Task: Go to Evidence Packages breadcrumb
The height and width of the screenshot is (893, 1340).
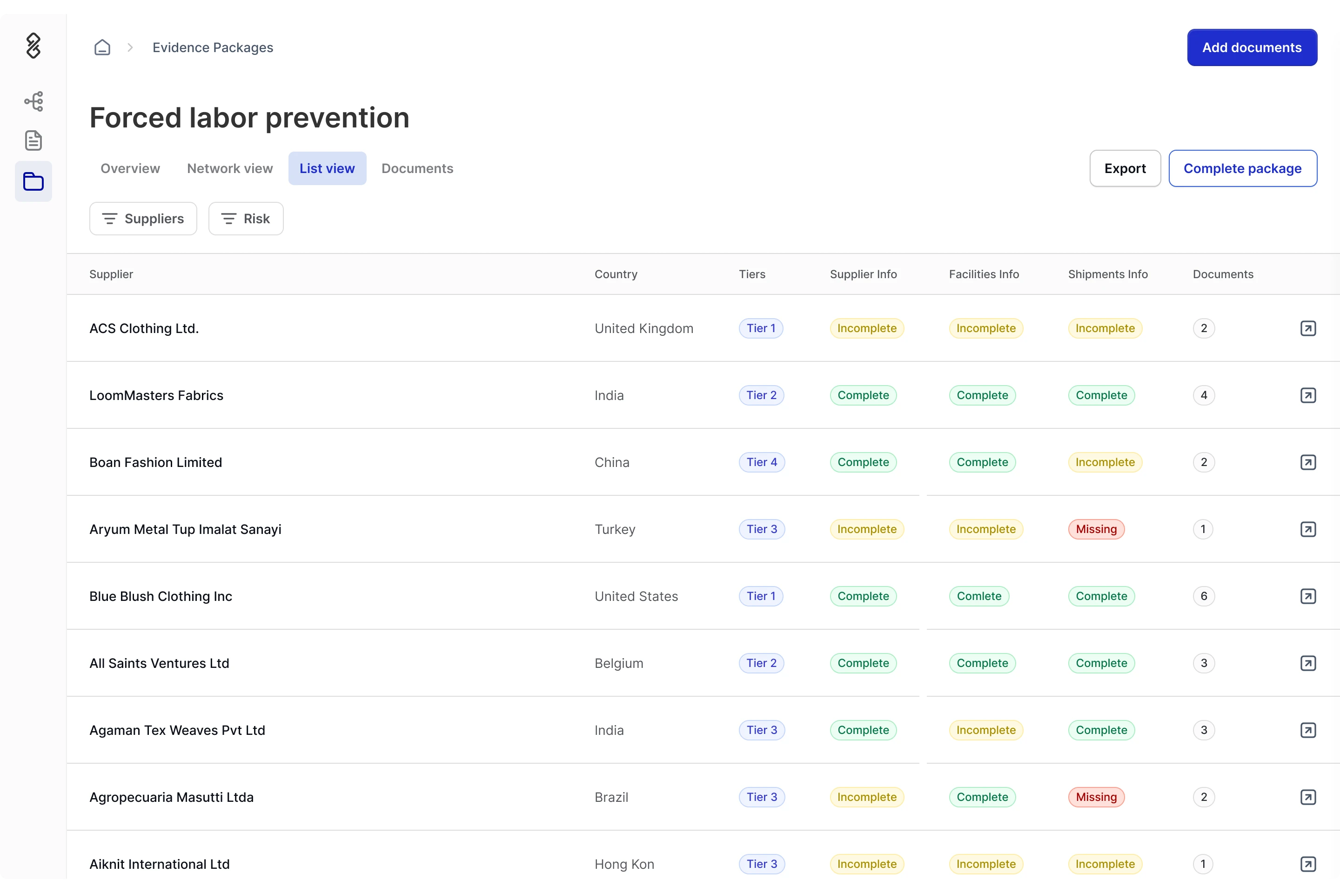Action: tap(213, 47)
